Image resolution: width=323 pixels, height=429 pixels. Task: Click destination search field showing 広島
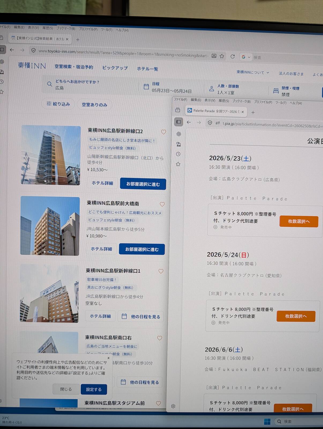tap(91, 85)
